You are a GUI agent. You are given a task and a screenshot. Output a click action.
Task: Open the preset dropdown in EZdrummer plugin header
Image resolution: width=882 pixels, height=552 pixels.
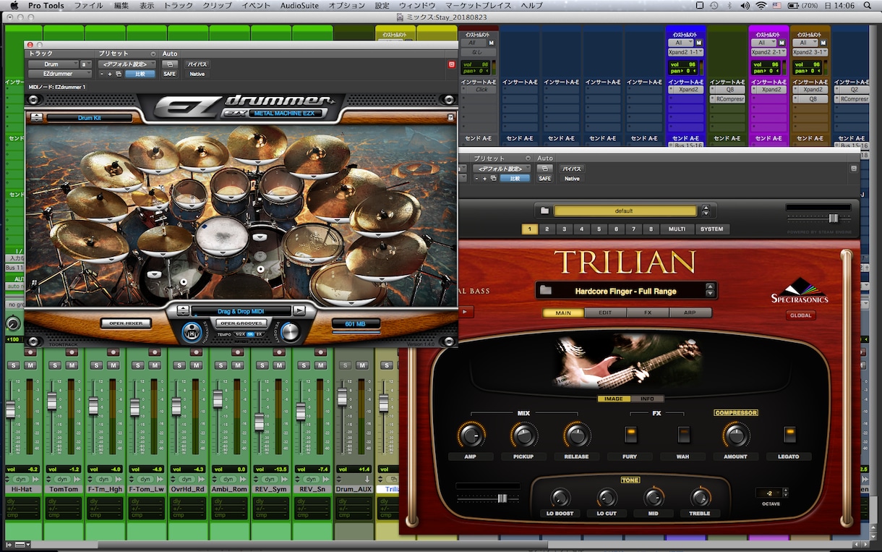127,64
